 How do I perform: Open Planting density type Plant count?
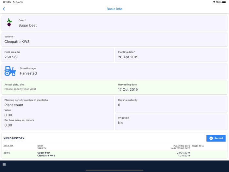click(14, 105)
